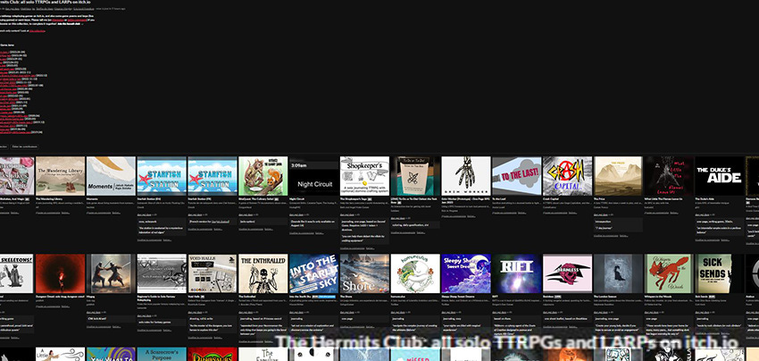Viewport: 759px width, 361px height.
Task: Open the Sick Sends cover thumbnail
Action: [720, 273]
